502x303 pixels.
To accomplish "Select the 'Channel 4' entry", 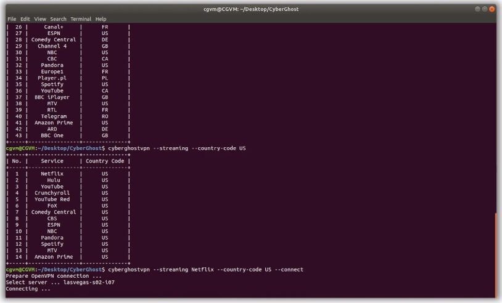I will coord(52,46).
